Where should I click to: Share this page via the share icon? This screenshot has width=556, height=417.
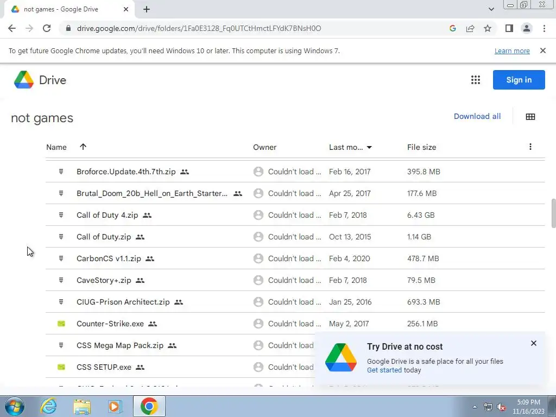pyautogui.click(x=470, y=28)
